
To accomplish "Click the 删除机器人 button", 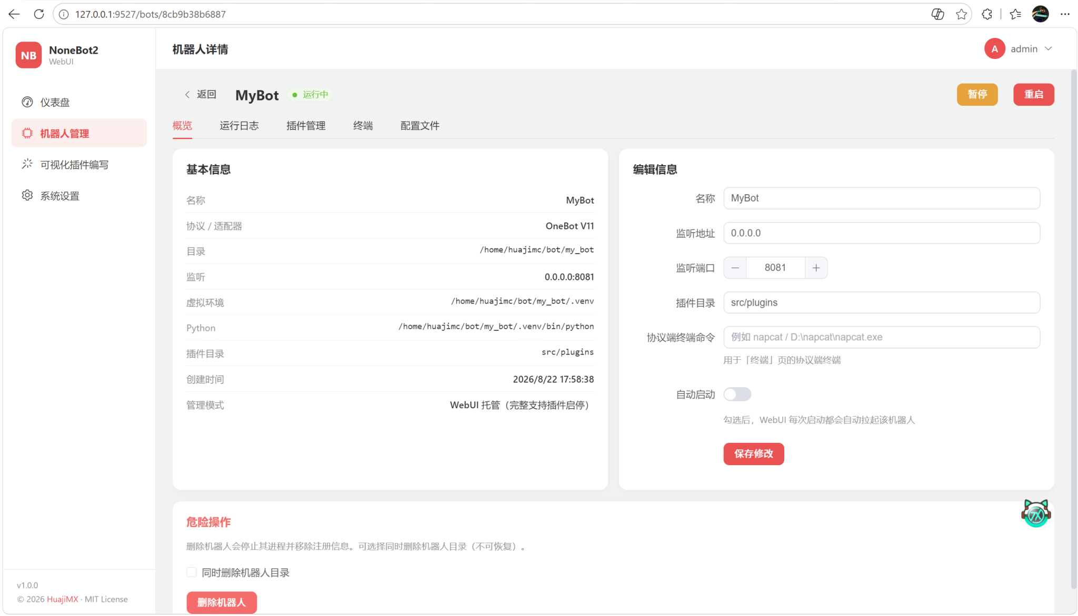I will pyautogui.click(x=222, y=602).
